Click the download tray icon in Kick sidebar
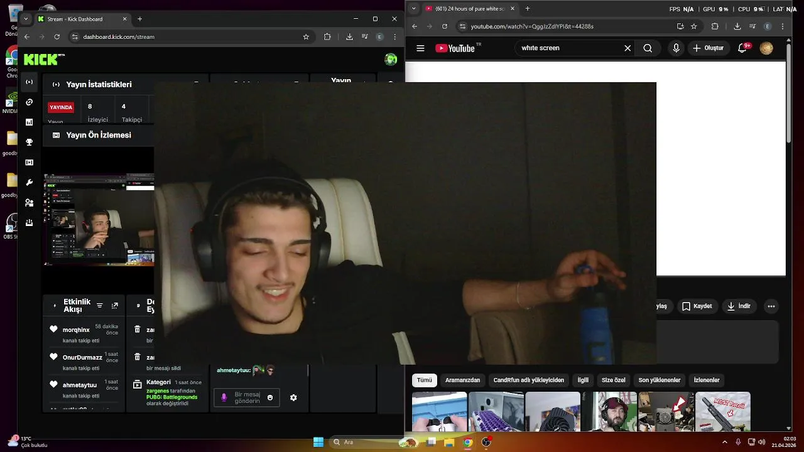This screenshot has height=452, width=804. [x=29, y=223]
